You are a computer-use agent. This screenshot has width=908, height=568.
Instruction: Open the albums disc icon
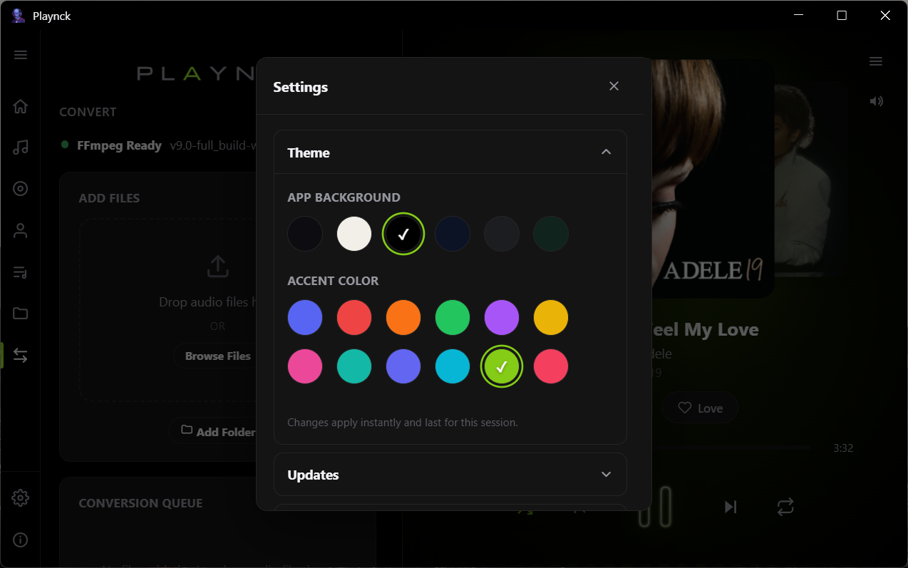pos(21,189)
